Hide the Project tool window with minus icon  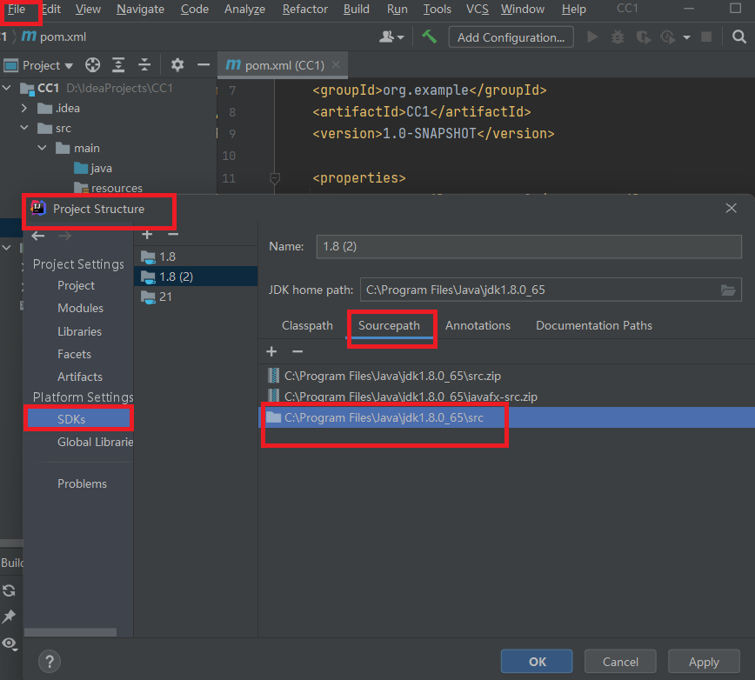(x=204, y=65)
